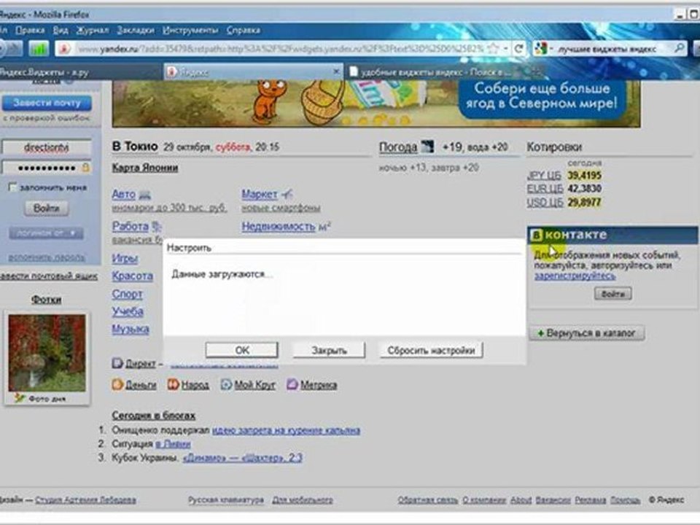This screenshot has height=525, width=700.
Task: Click the Завести почтовый ящик link
Action: tap(48, 276)
